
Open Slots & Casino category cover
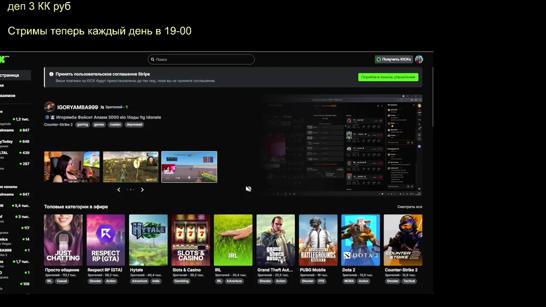[191, 240]
